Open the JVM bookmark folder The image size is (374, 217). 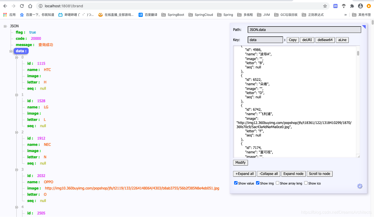264,15
